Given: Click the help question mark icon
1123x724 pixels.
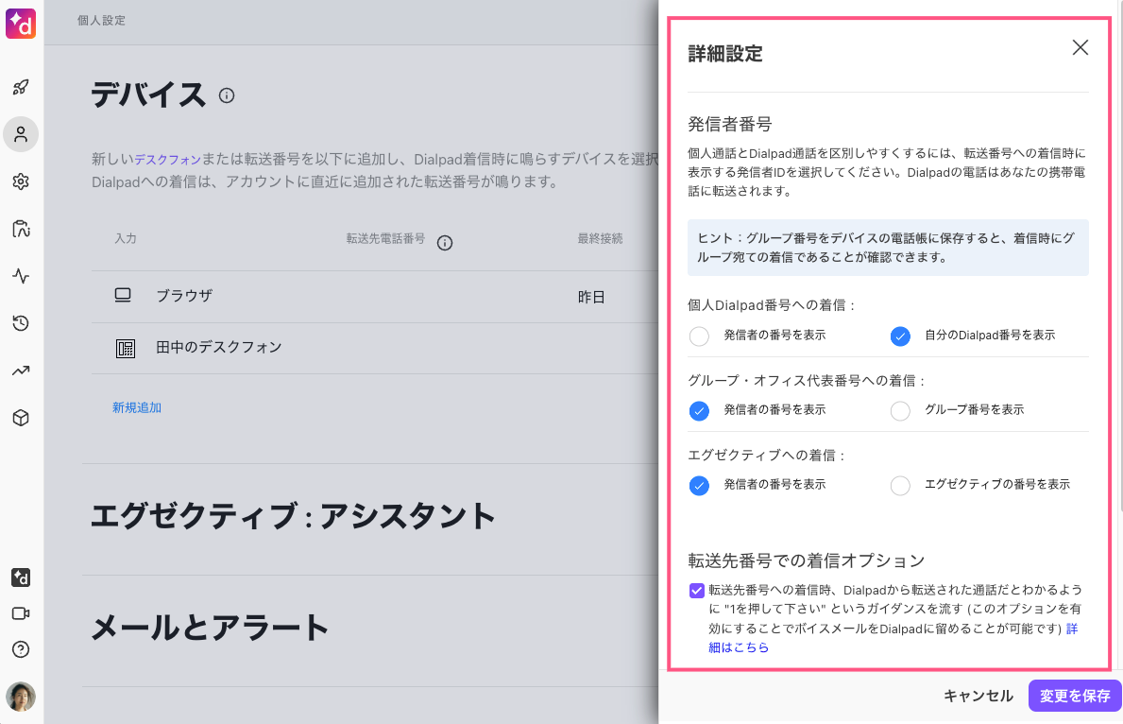Looking at the screenshot, I should 21,649.
